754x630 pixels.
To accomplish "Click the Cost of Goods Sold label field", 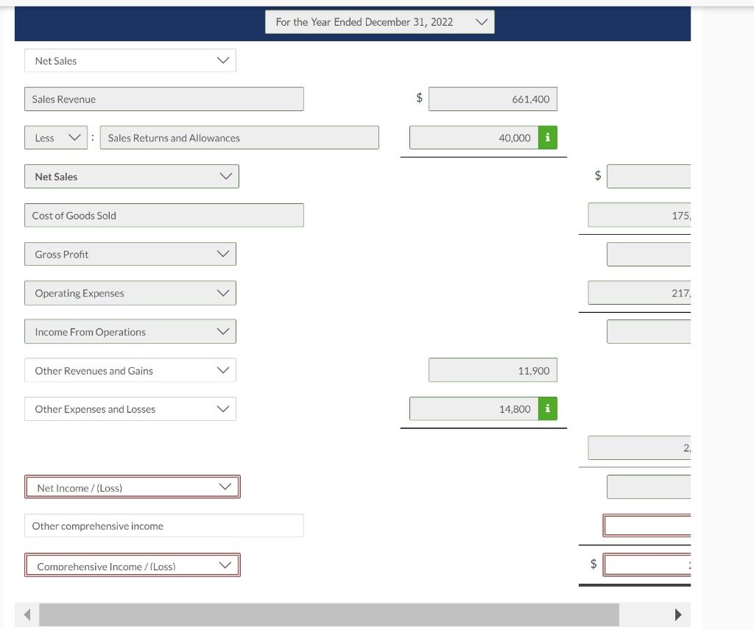I will tap(164, 216).
